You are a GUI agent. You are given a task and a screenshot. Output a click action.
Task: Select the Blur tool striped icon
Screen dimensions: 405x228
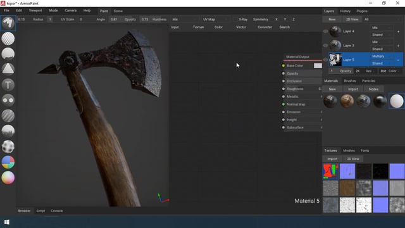pos(8,115)
